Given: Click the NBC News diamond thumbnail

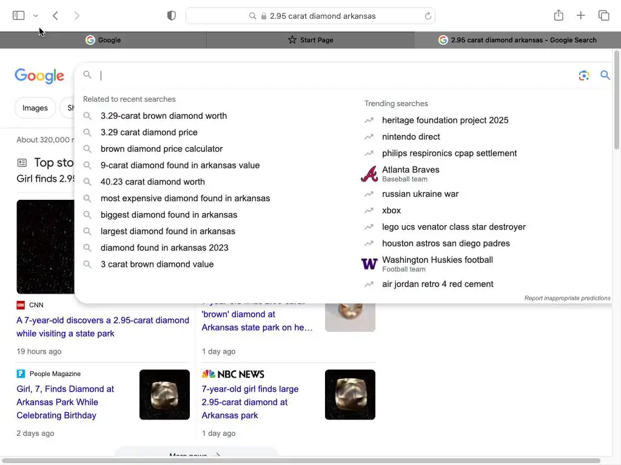Looking at the screenshot, I should click(x=350, y=395).
